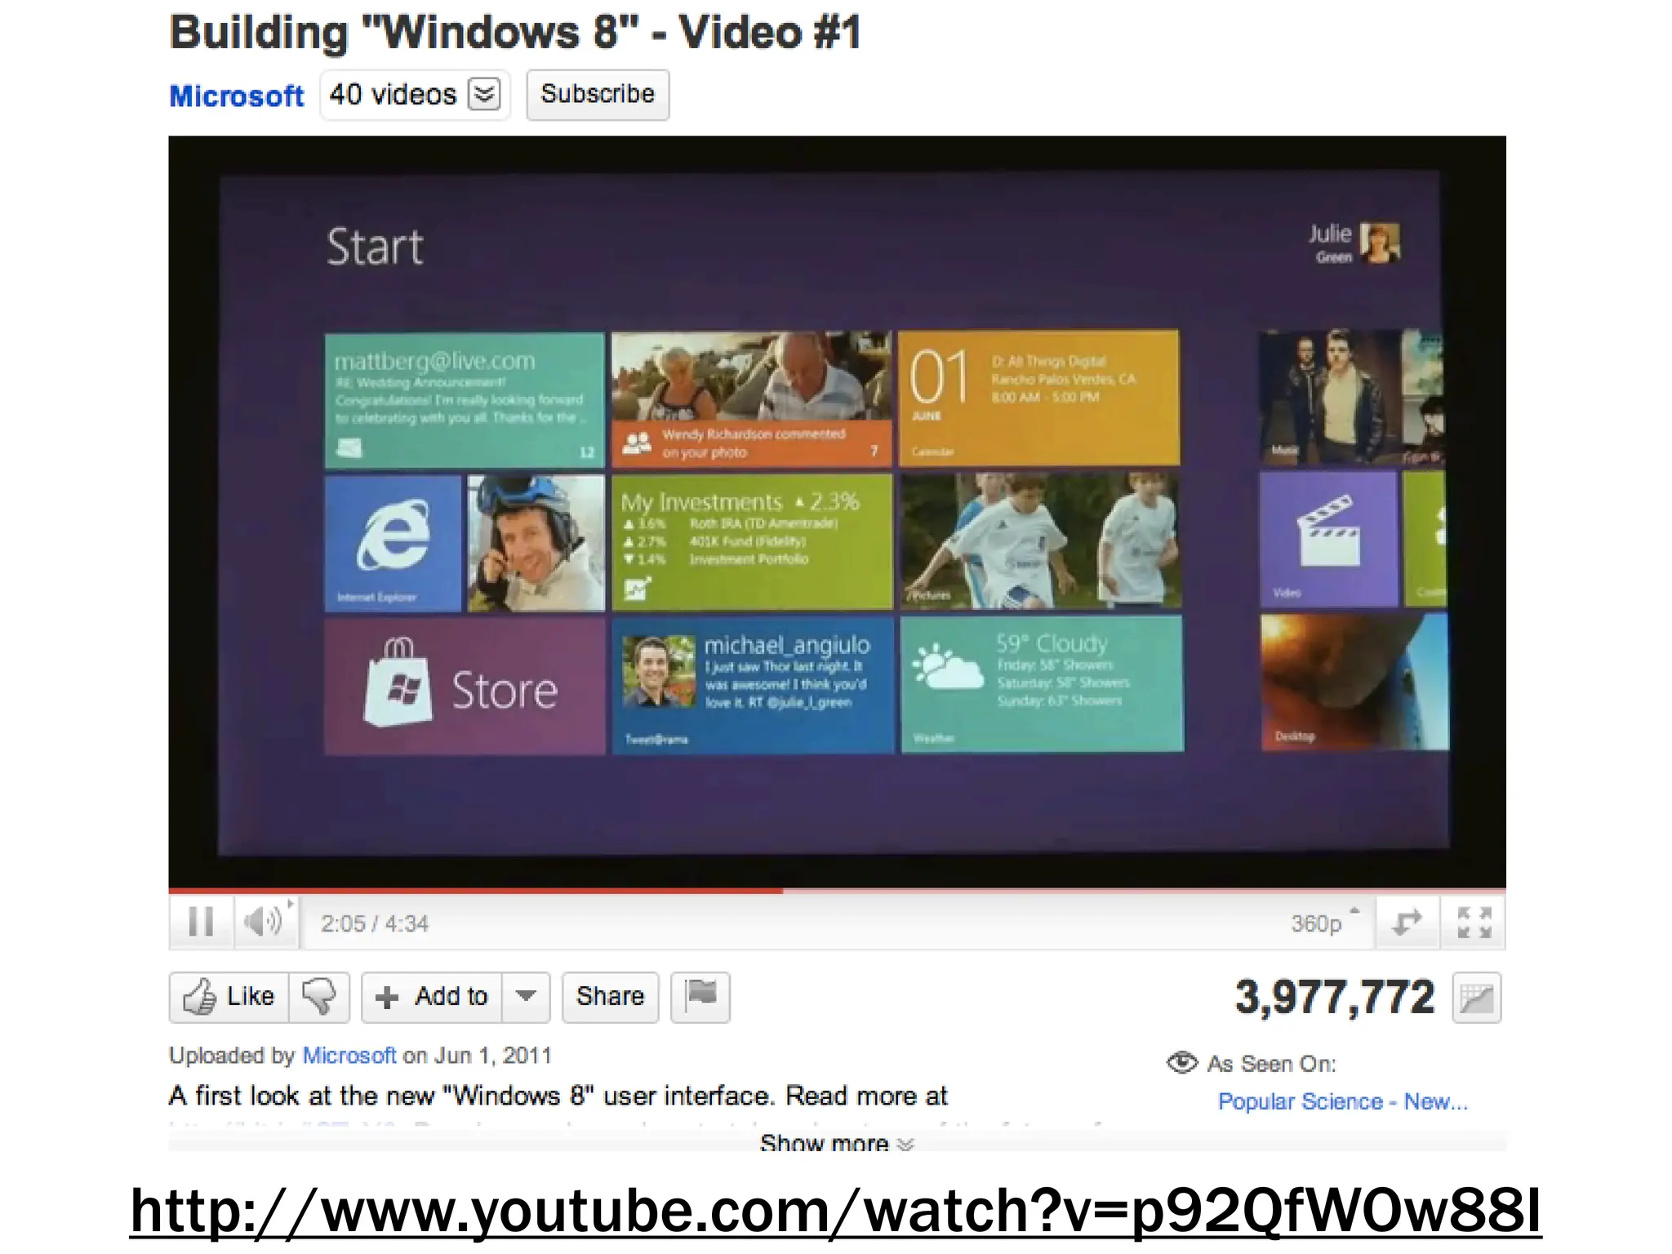
Task: Add video to a playlist
Action: (x=432, y=997)
